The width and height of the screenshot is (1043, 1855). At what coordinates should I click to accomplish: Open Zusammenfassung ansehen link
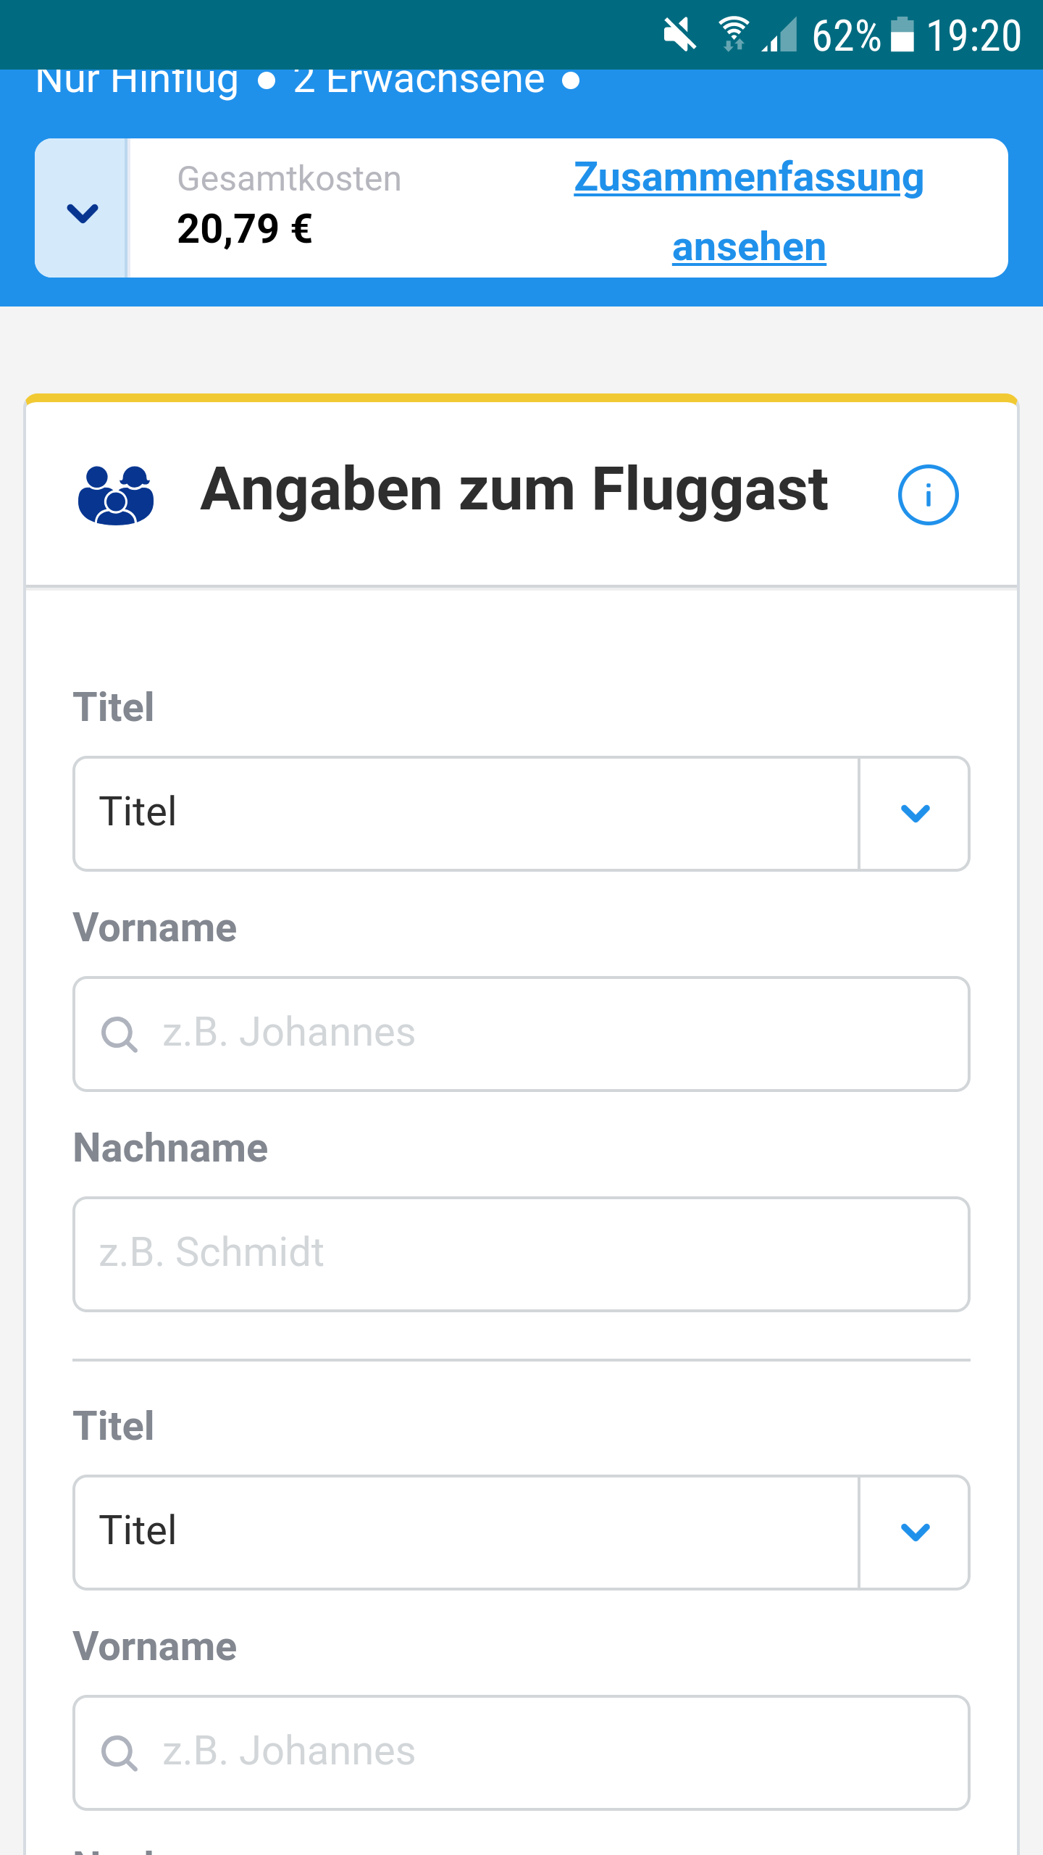pyautogui.click(x=748, y=212)
